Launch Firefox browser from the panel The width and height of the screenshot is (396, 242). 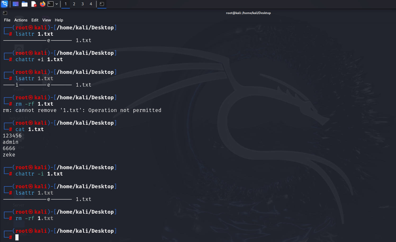tap(42, 4)
